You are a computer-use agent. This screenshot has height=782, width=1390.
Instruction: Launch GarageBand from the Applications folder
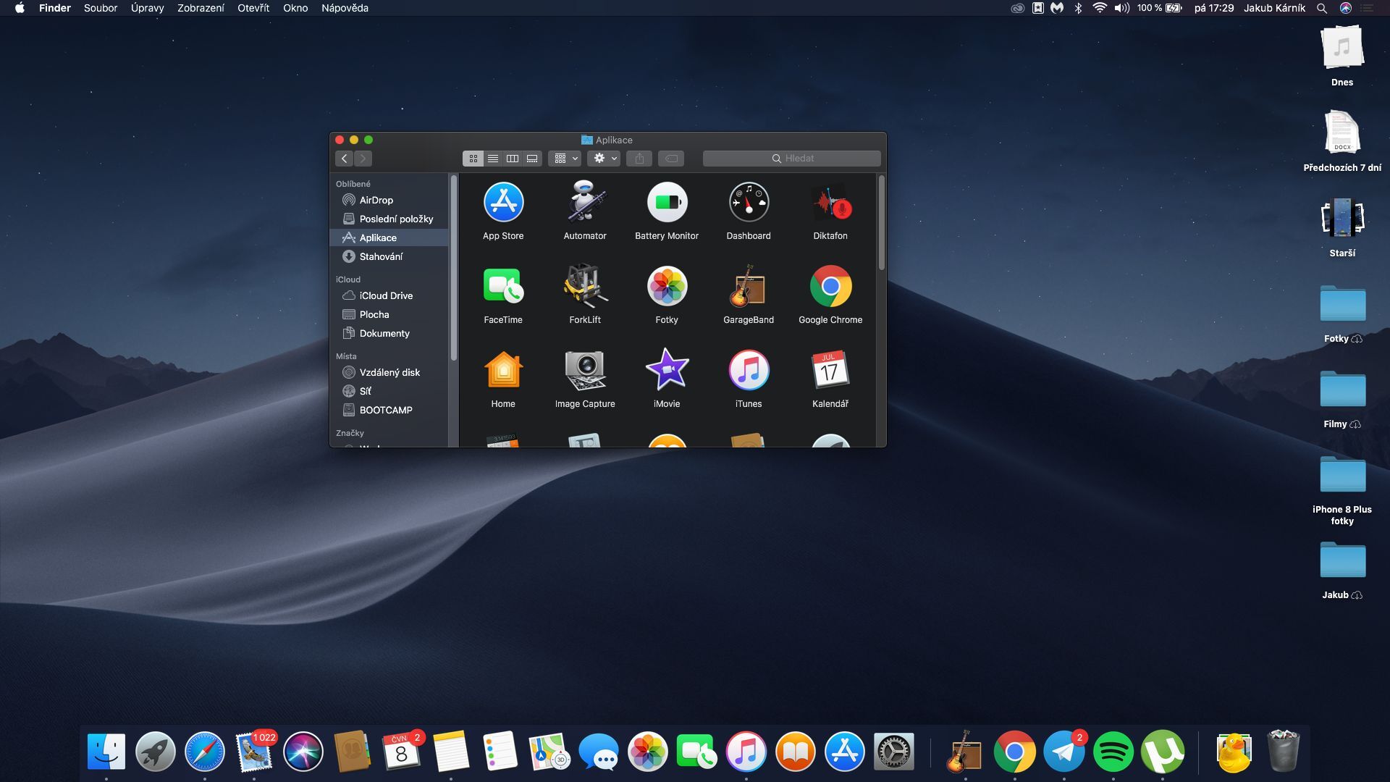coord(748,287)
